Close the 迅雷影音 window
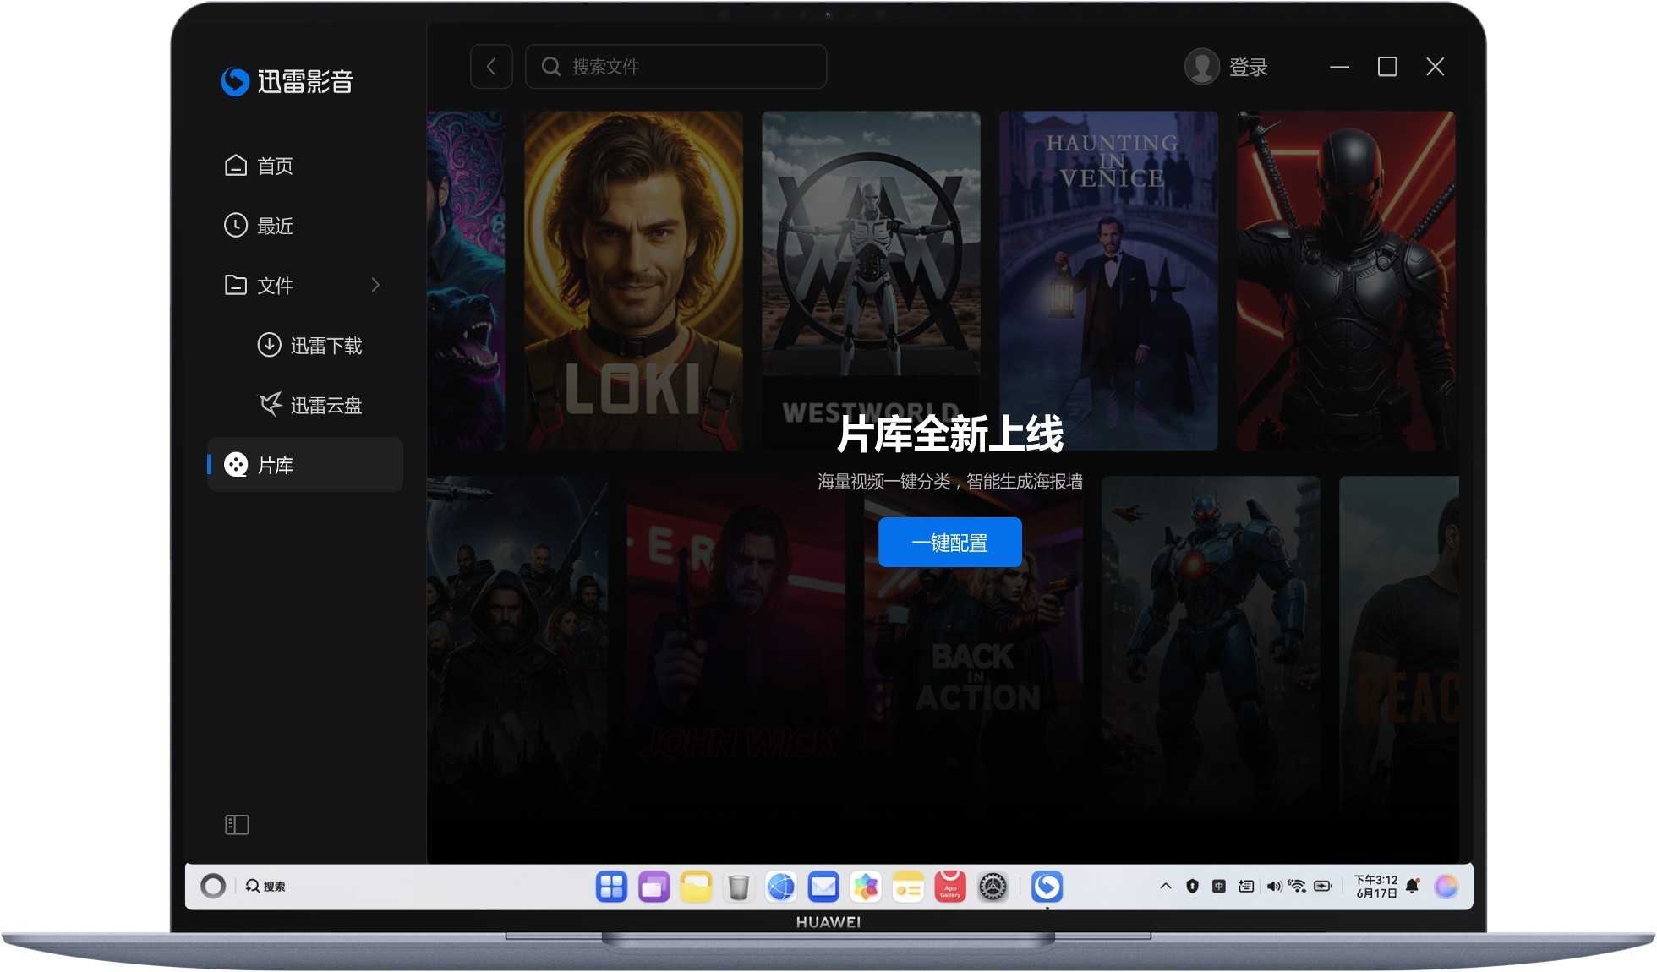1657x972 pixels. pyautogui.click(x=1435, y=67)
